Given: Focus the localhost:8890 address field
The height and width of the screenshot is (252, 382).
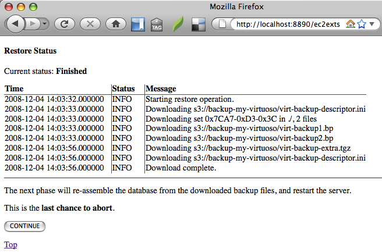Looking at the screenshot, I should coord(285,24).
